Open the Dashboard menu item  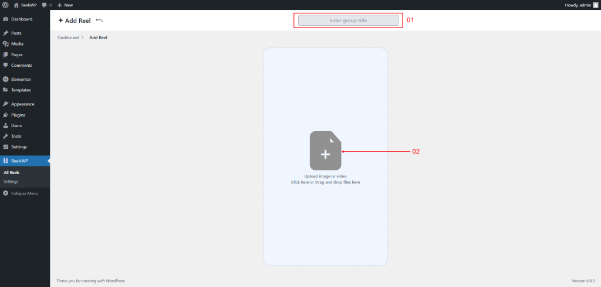22,19
